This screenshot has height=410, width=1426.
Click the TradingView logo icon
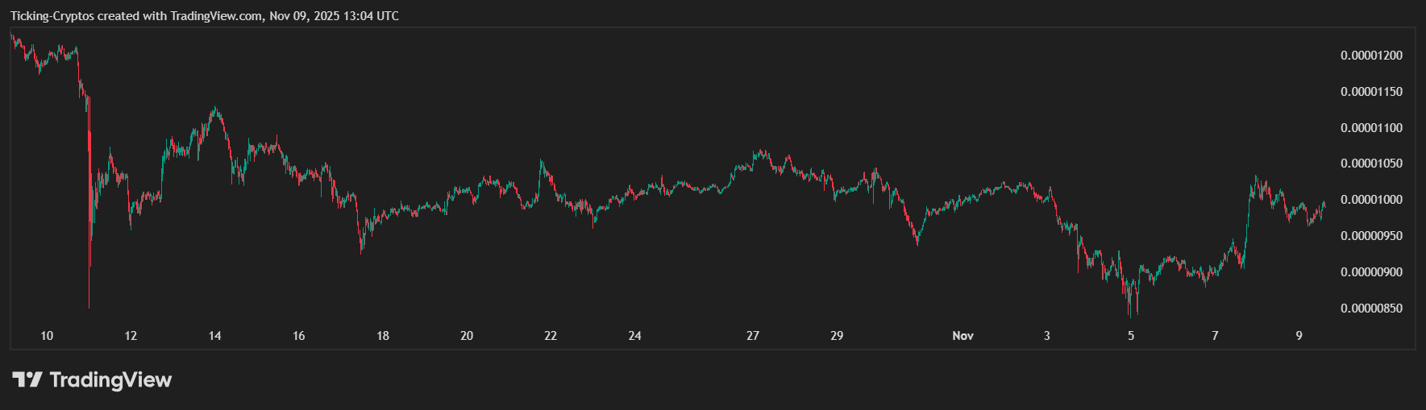pyautogui.click(x=27, y=379)
